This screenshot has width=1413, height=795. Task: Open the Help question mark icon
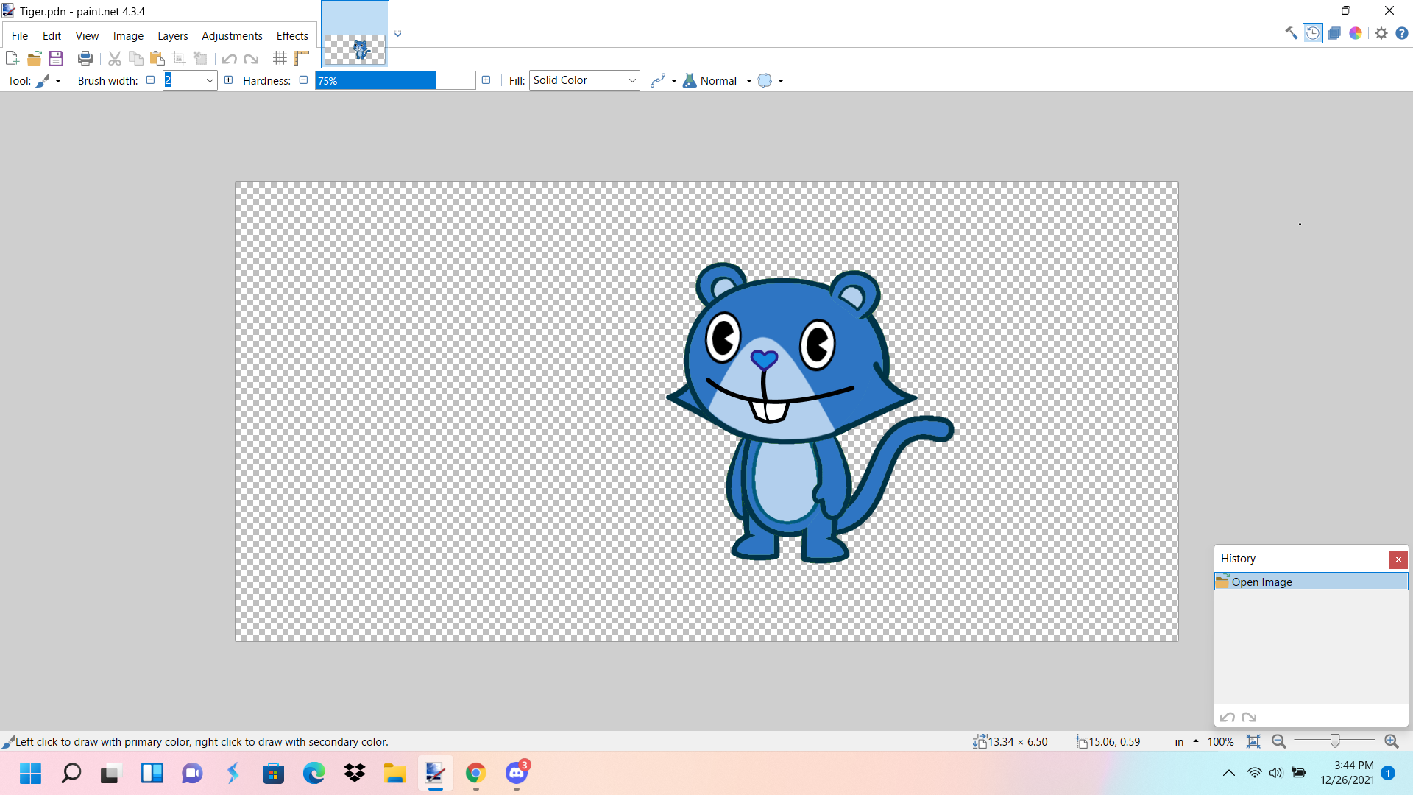[1402, 33]
